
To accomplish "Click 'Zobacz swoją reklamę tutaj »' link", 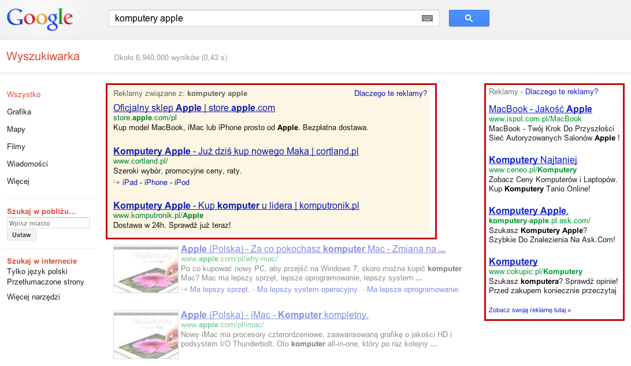I will (x=529, y=310).
